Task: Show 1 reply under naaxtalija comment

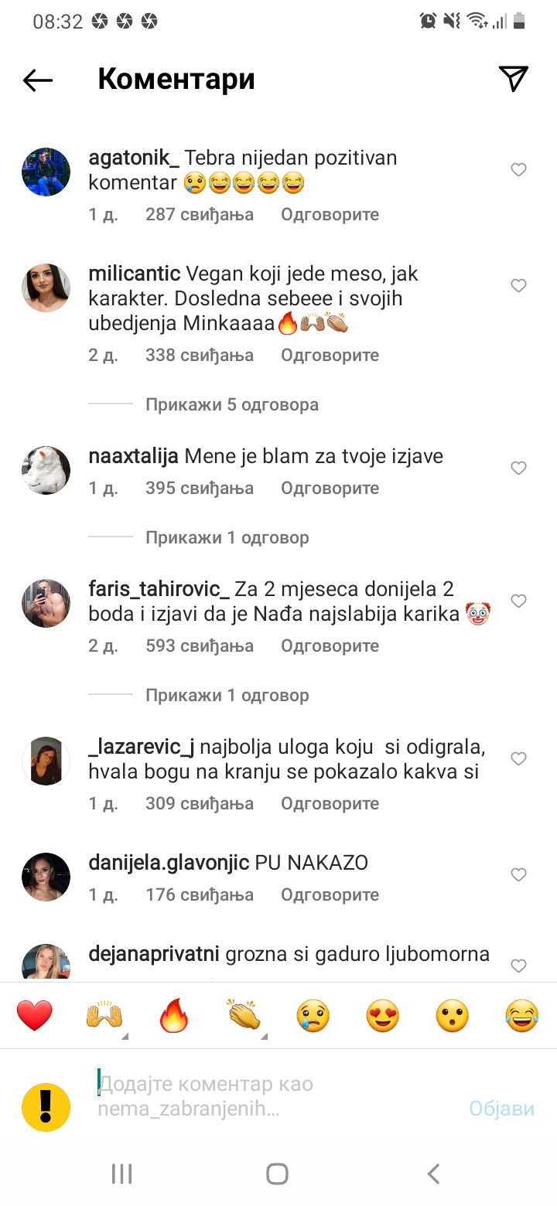Action: 227,537
